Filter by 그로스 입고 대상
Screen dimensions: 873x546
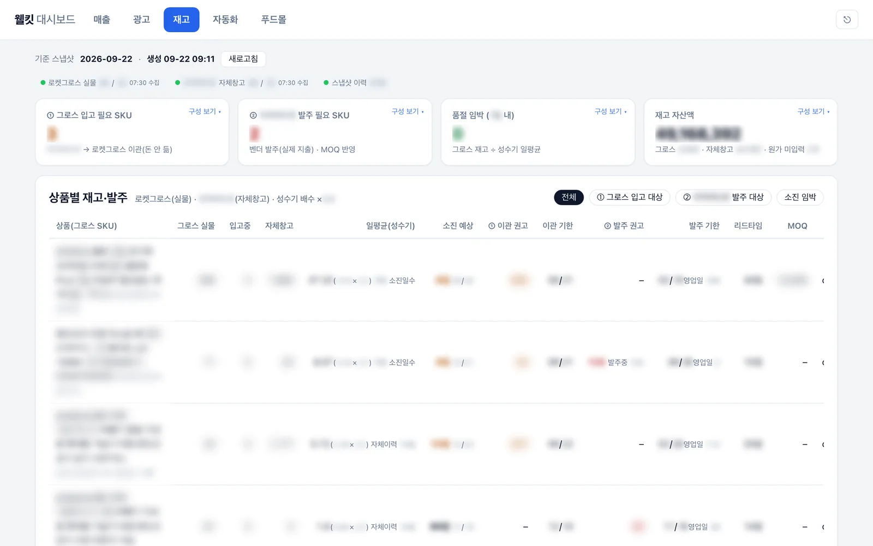click(630, 197)
